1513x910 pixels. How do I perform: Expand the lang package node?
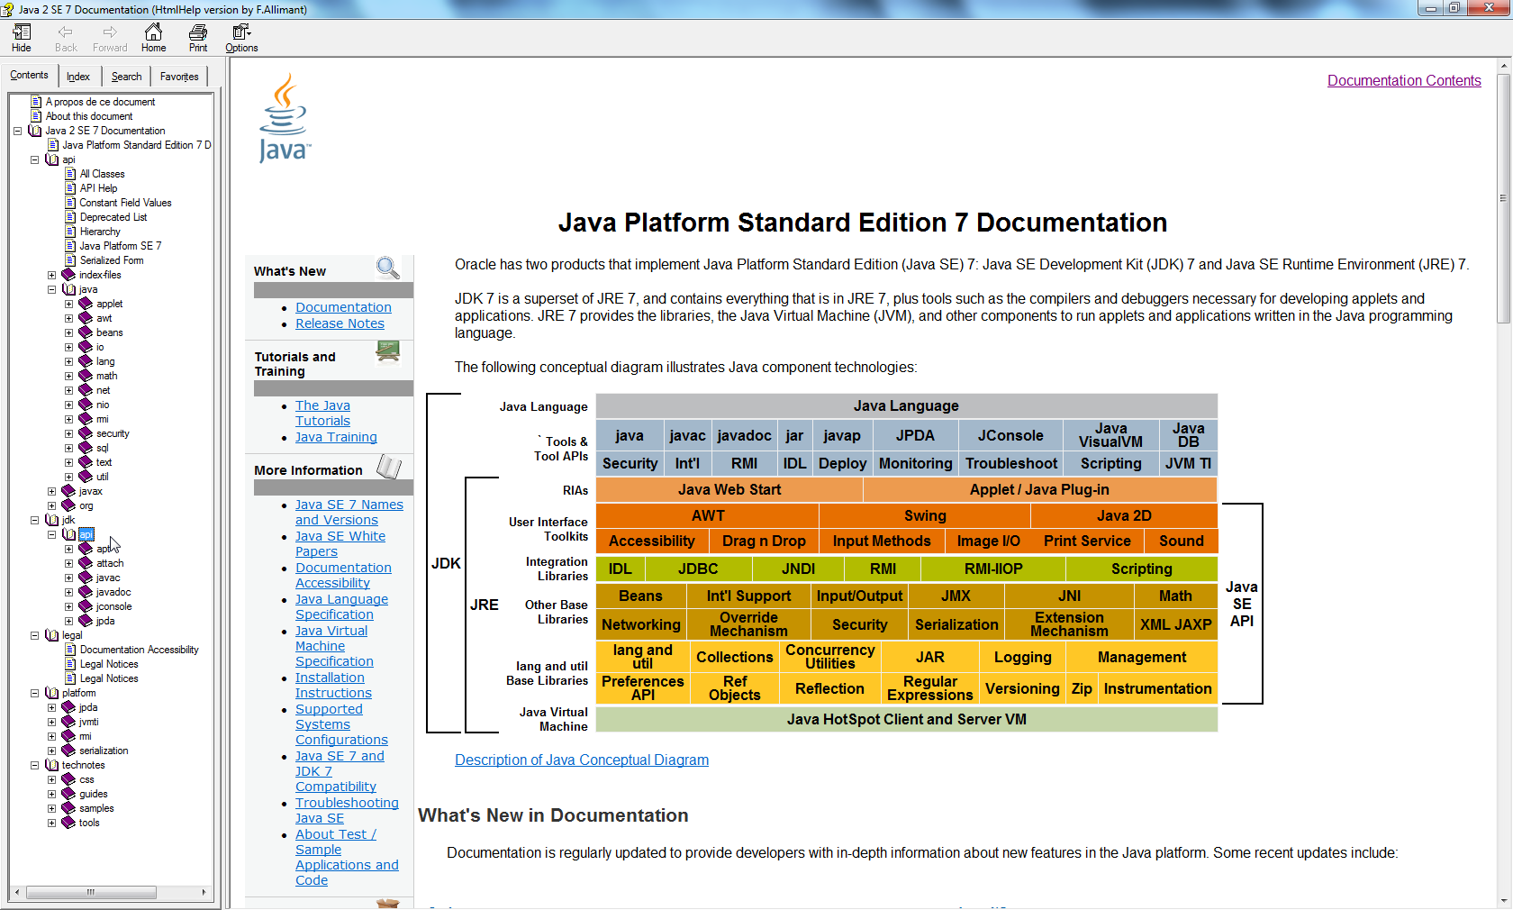point(68,361)
